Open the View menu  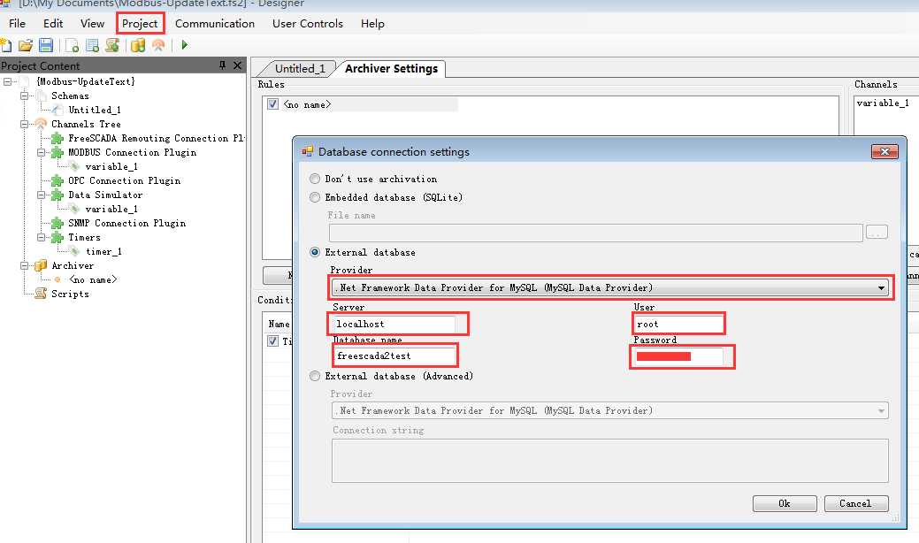92,23
